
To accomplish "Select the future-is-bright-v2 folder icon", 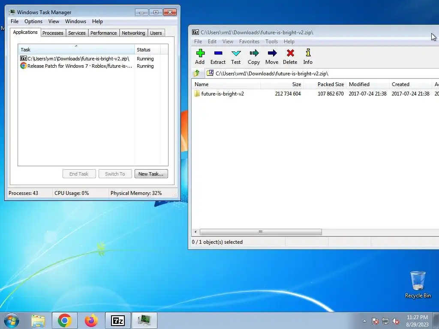I will pyautogui.click(x=197, y=93).
